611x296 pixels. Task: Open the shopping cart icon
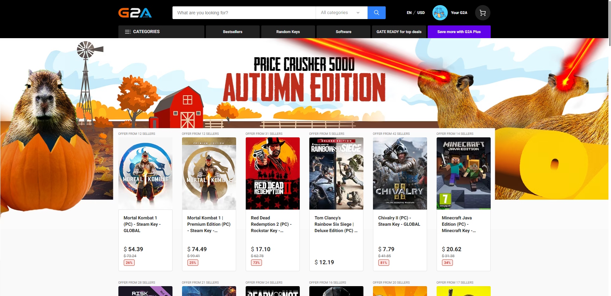pyautogui.click(x=482, y=13)
